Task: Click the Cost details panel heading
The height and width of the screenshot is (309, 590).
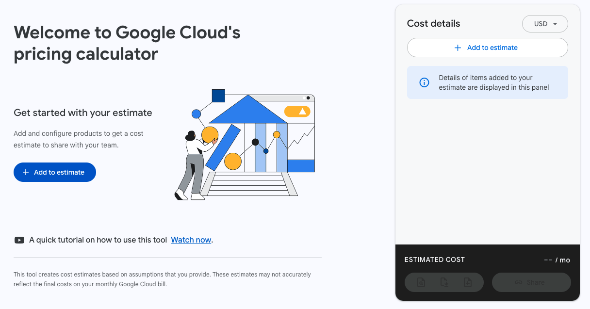Action: pyautogui.click(x=433, y=23)
